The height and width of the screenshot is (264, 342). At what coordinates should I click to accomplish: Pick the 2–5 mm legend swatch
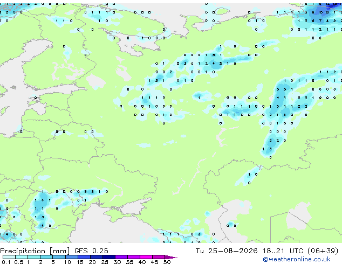(46, 257)
